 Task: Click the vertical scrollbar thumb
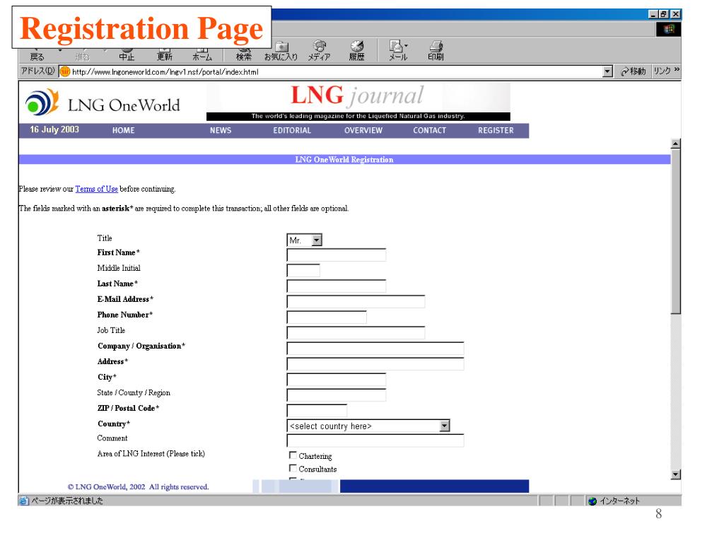675,231
